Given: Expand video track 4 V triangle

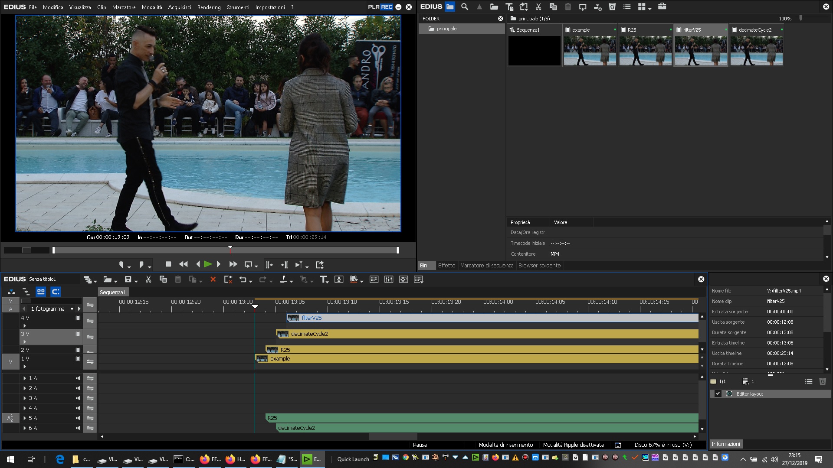Looking at the screenshot, I should pyautogui.click(x=25, y=325).
